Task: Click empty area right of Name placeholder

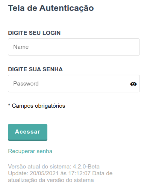Action: (x=84, y=47)
